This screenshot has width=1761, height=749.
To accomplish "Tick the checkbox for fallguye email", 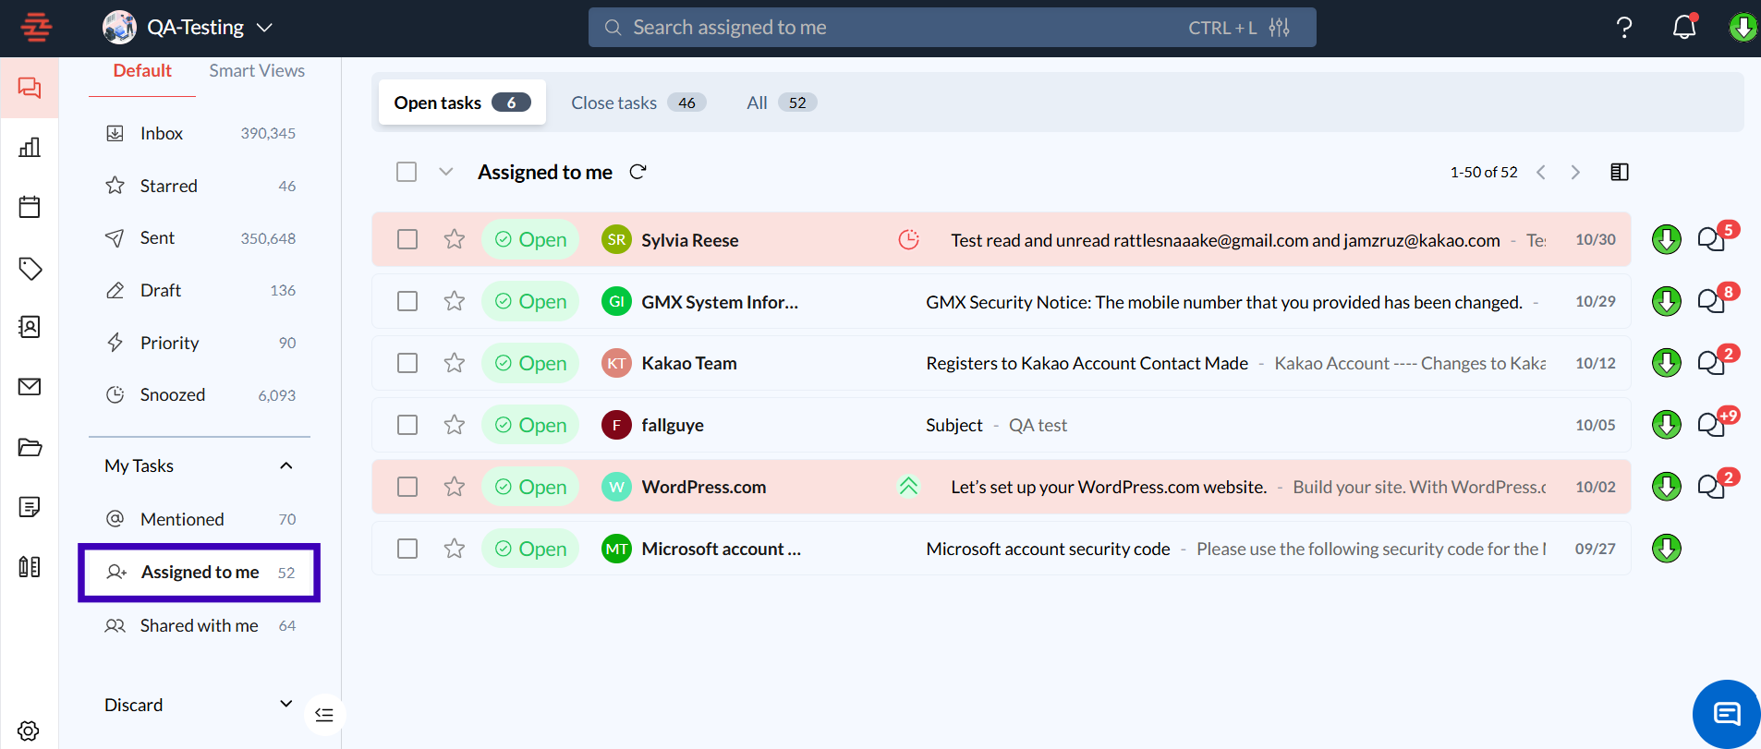I will point(407,425).
